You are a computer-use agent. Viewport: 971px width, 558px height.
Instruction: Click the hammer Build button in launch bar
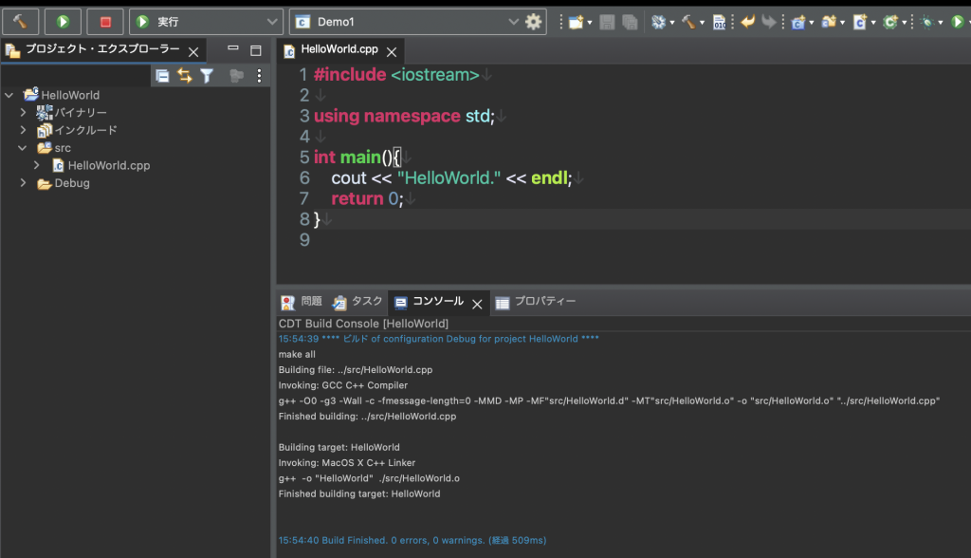[20, 21]
